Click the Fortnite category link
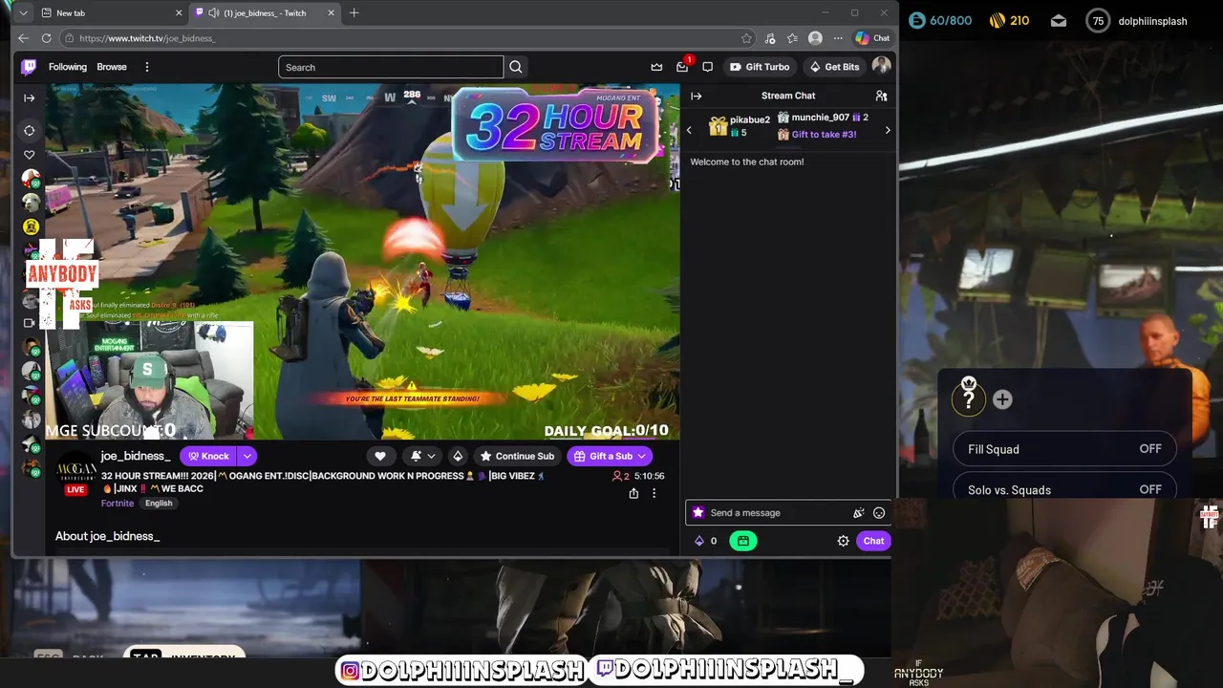This screenshot has height=688, width=1223. 118,504
